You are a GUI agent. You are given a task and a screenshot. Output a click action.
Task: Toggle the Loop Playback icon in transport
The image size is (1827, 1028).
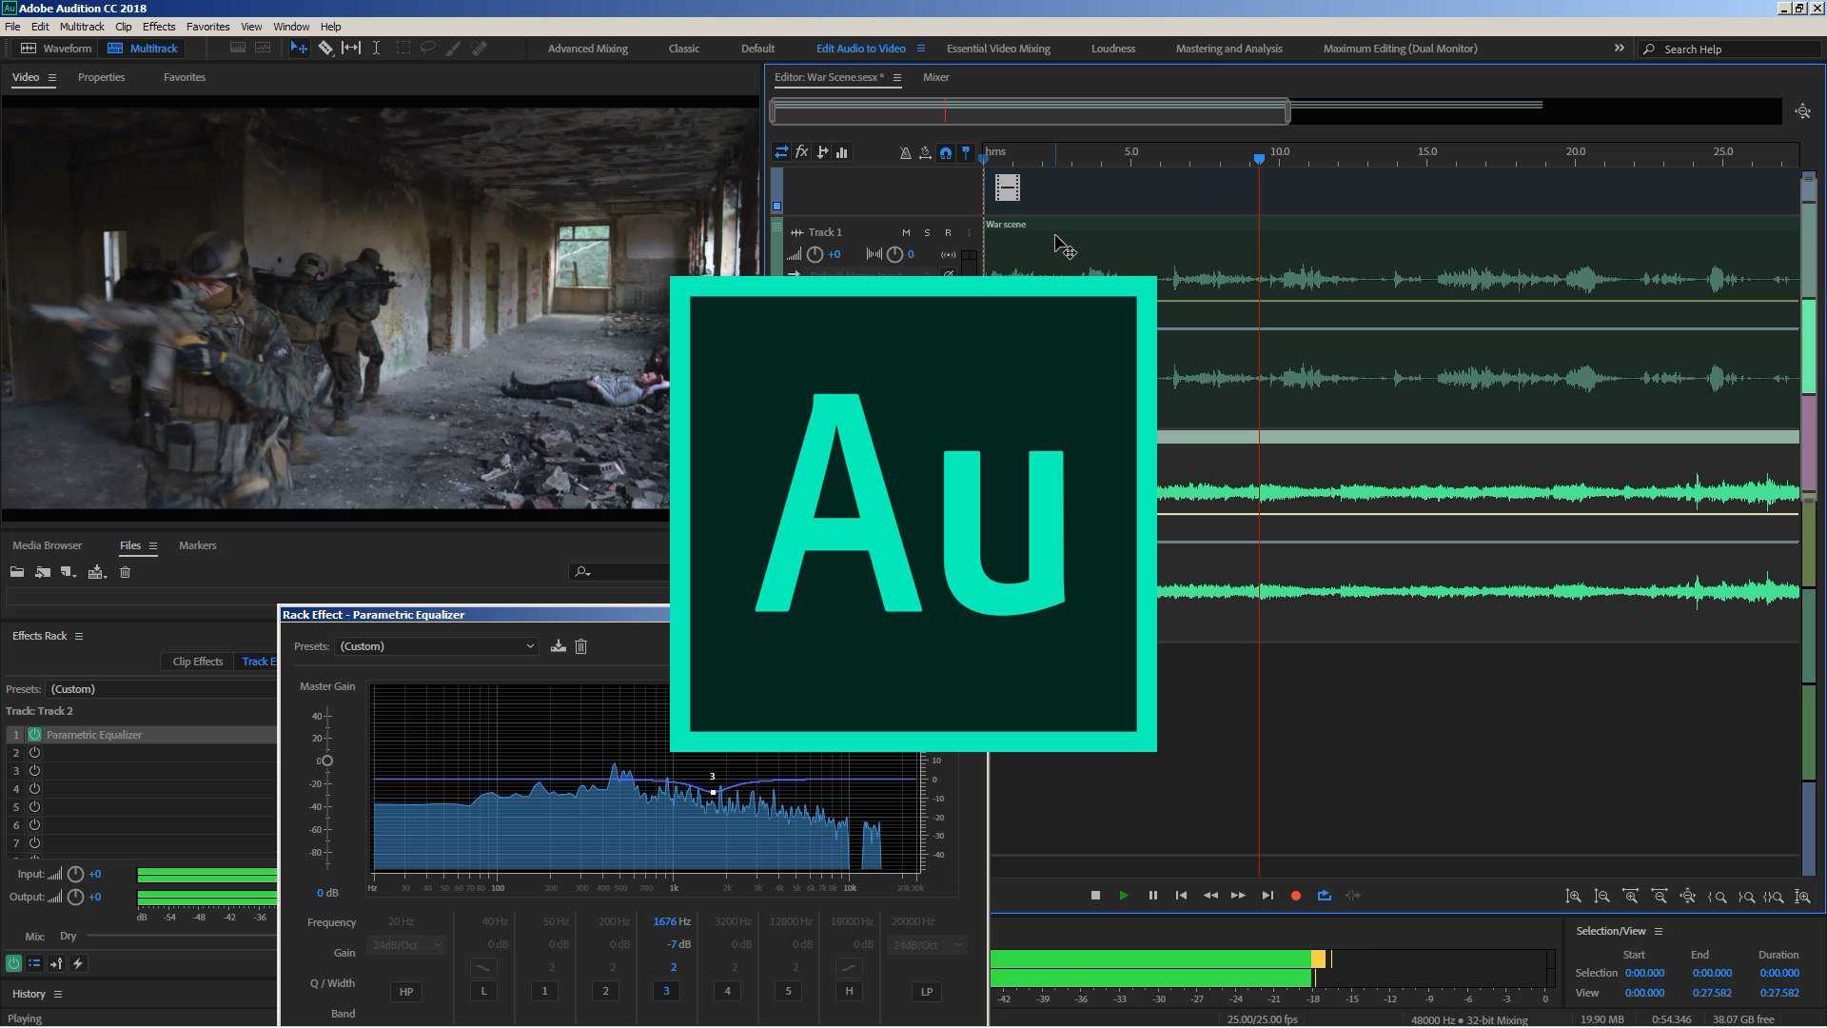[1324, 895]
